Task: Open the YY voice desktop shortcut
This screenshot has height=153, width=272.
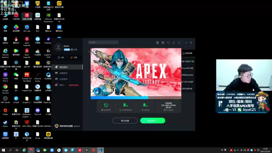Action: coord(37,4)
